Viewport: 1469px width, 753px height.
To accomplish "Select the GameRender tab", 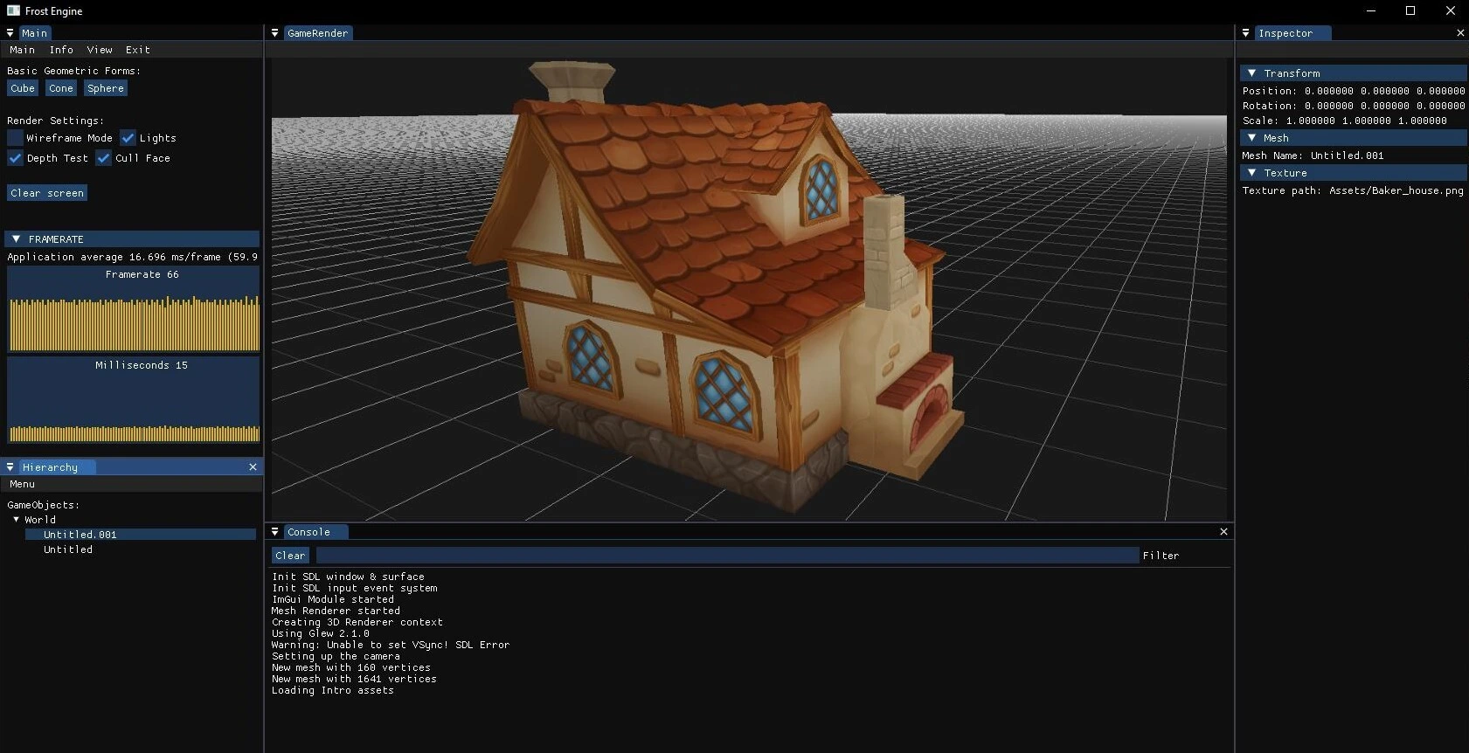I will point(318,33).
